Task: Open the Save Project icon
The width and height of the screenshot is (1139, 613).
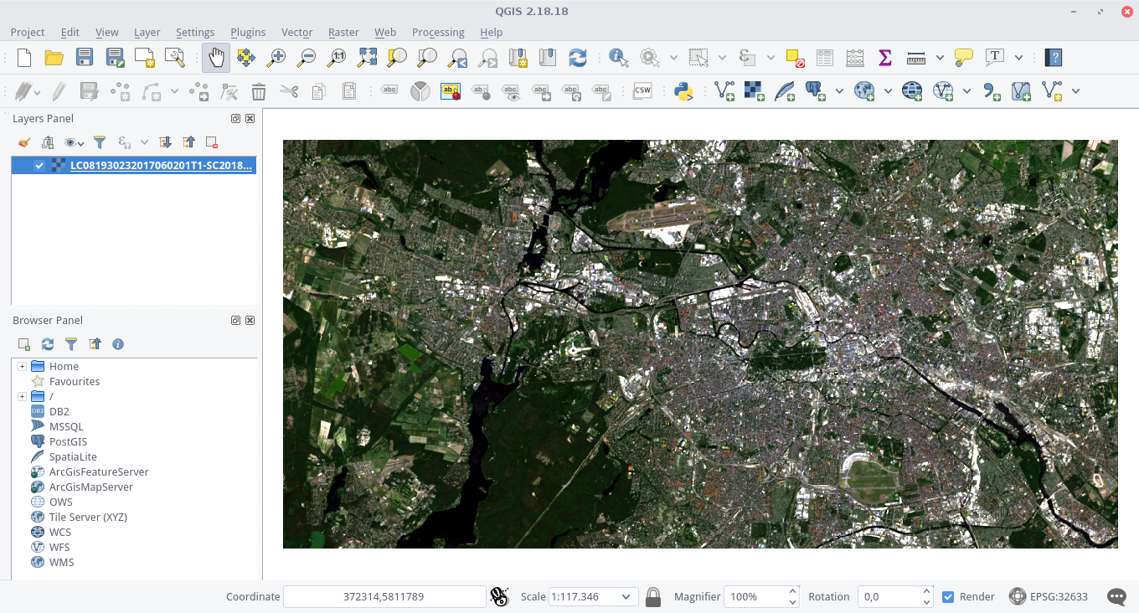Action: (85, 58)
